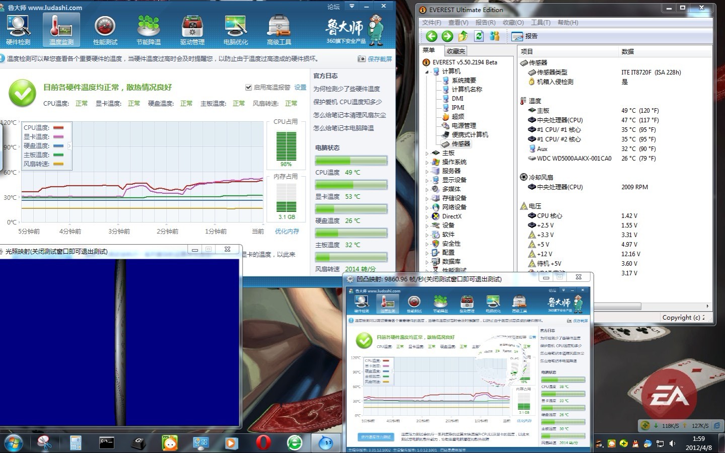This screenshot has height=453, width=725.
Task: Click the 项目 column header
Action: coord(568,51)
